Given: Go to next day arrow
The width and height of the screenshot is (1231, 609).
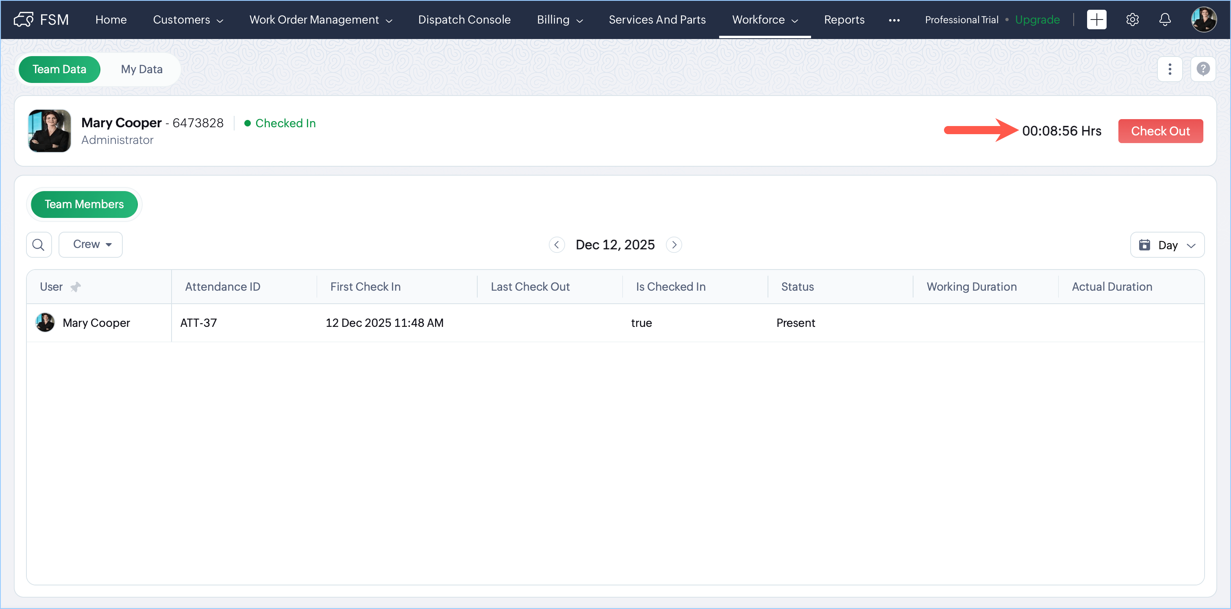Looking at the screenshot, I should [x=674, y=245].
